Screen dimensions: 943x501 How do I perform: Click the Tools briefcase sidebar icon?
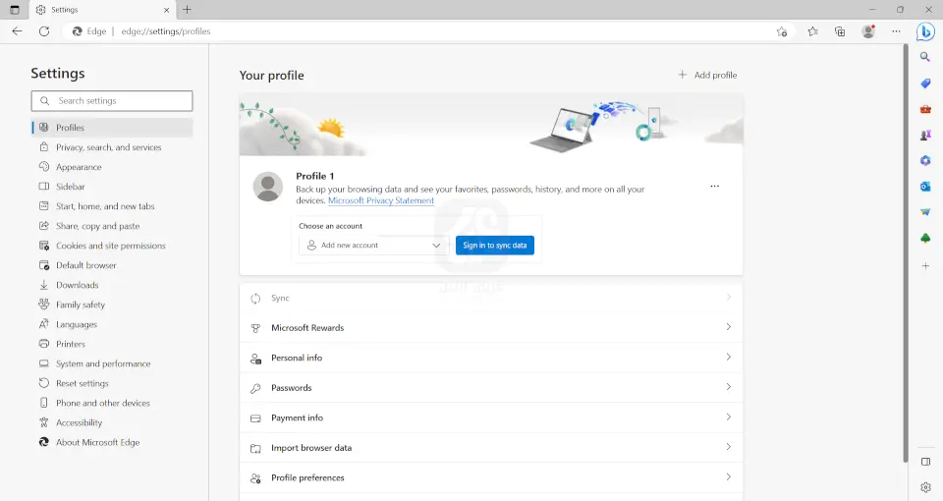[x=925, y=109]
